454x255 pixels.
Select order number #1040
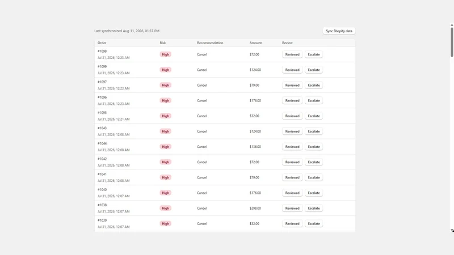[x=102, y=190]
